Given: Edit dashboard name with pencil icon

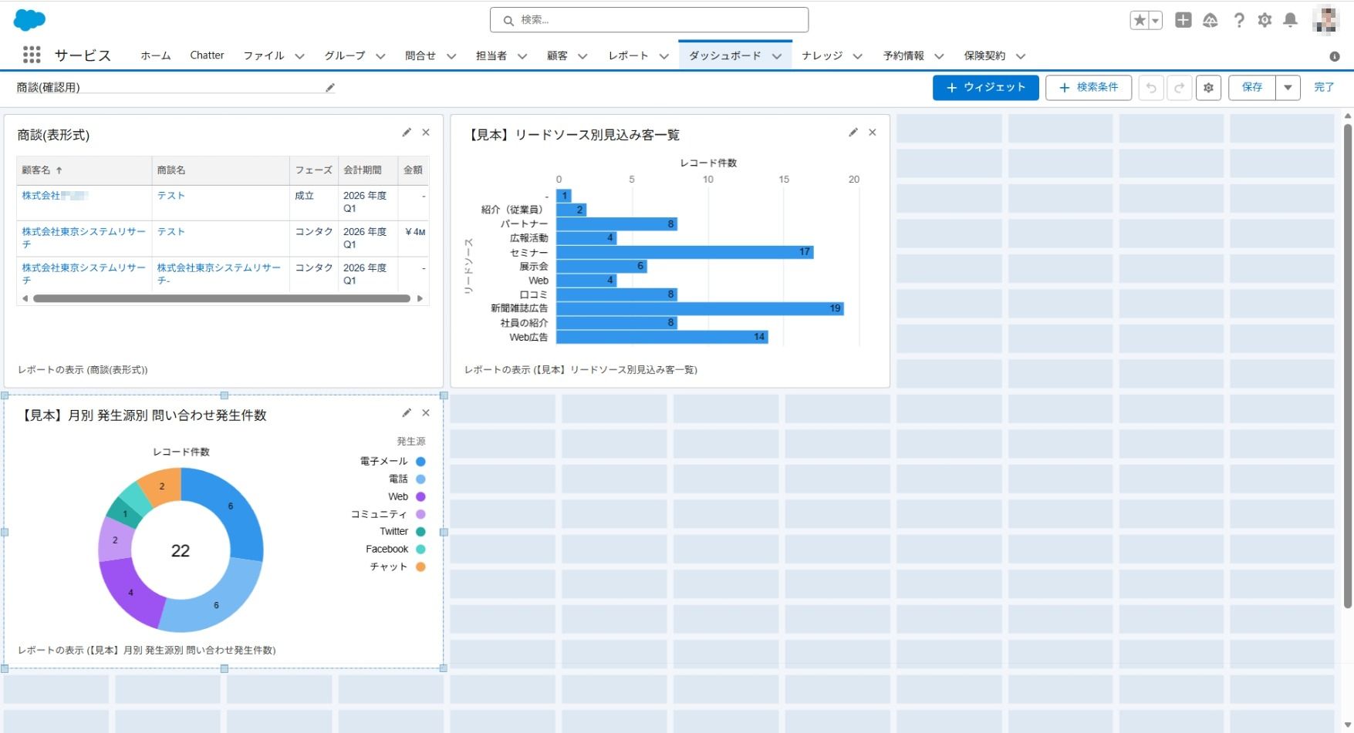Looking at the screenshot, I should click(x=330, y=88).
